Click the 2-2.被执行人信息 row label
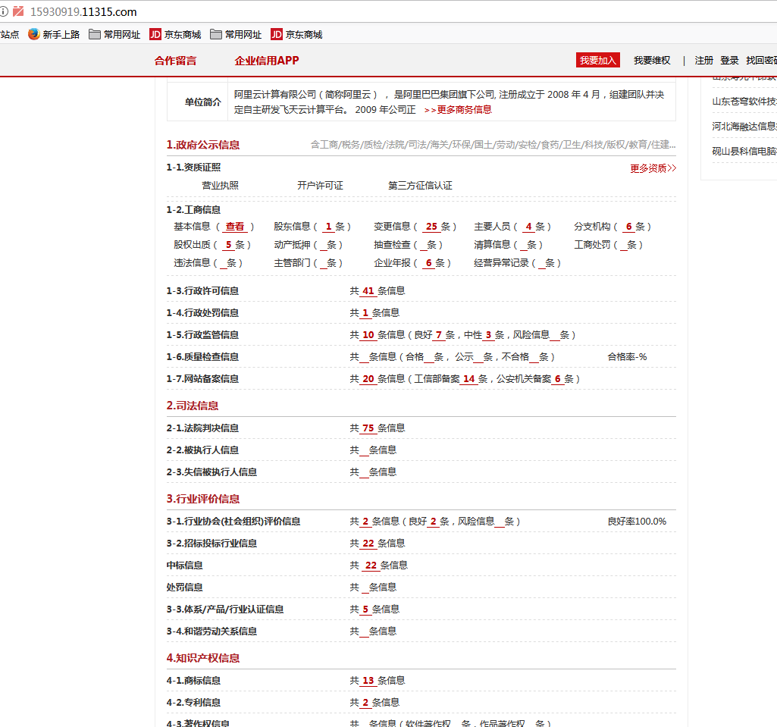 [x=202, y=450]
